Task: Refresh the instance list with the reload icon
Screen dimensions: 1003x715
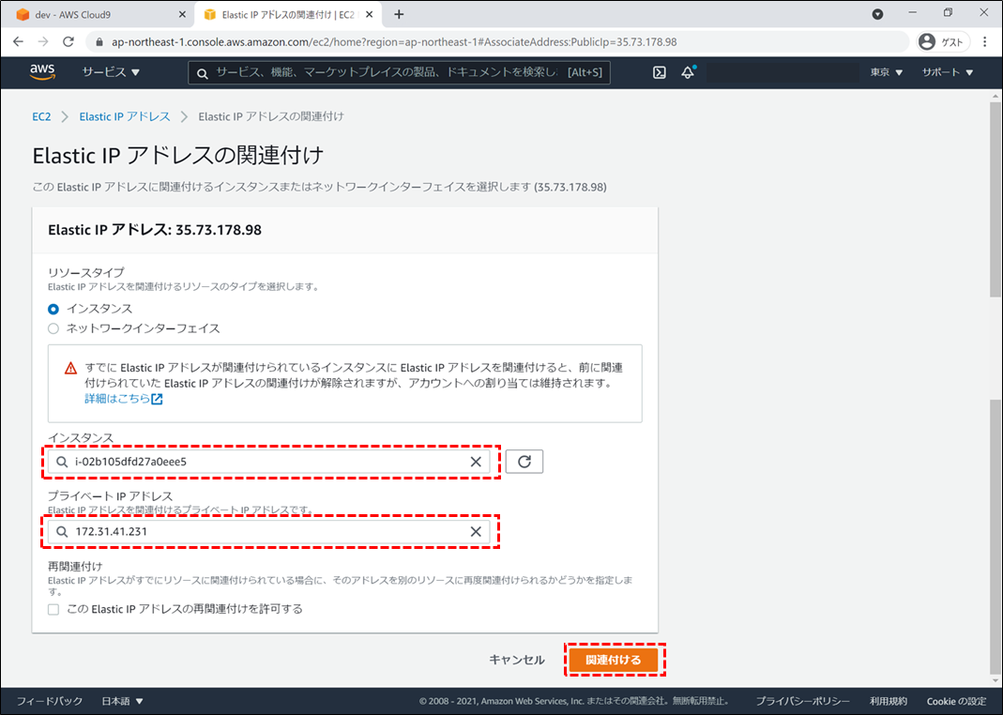Action: click(524, 461)
